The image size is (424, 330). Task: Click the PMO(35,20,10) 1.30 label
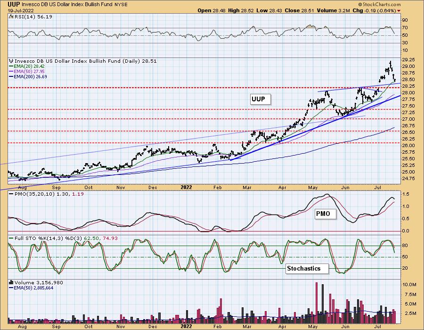[x=41, y=194]
